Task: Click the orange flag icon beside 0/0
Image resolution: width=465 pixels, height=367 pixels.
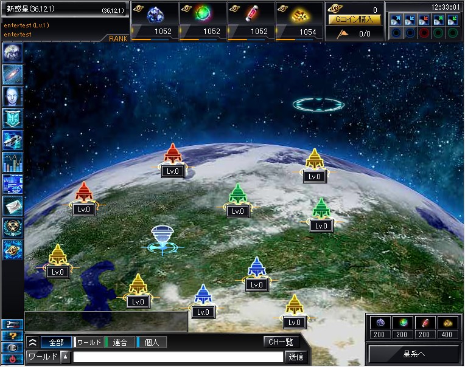Action: point(343,34)
